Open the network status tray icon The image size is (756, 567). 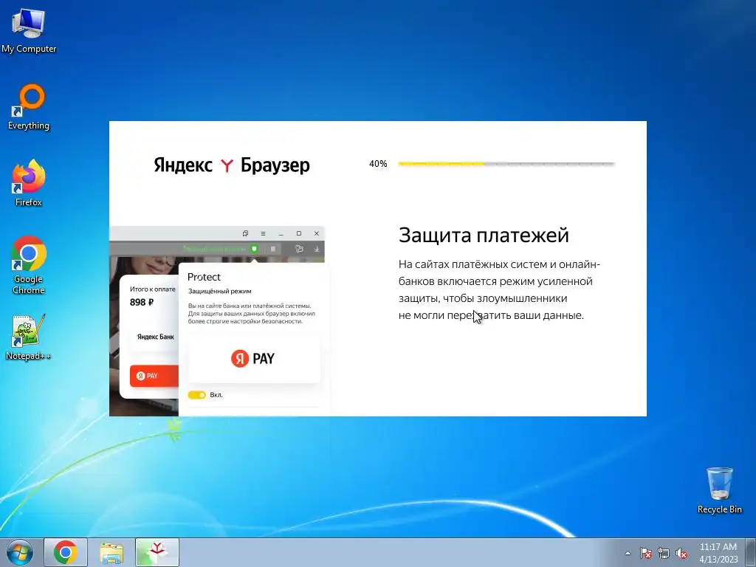click(x=664, y=553)
